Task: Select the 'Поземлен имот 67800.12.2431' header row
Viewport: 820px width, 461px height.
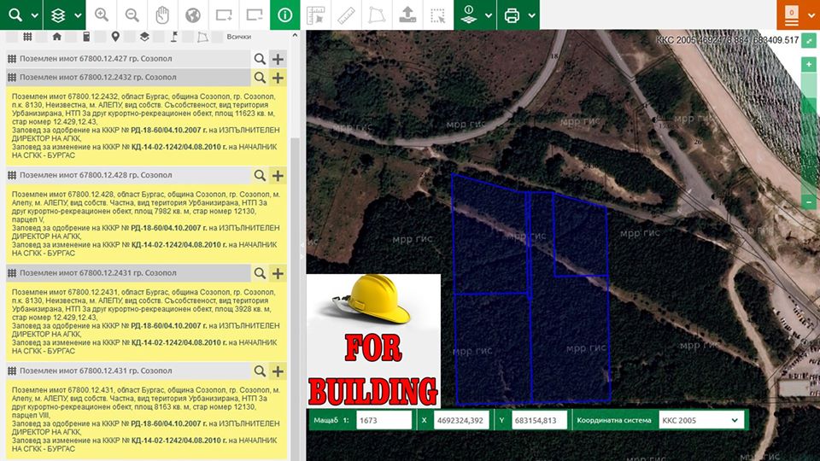Action: pyautogui.click(x=128, y=273)
